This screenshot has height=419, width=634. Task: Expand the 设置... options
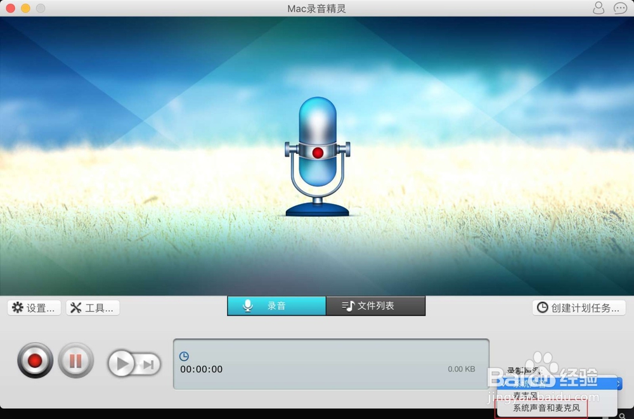click(33, 307)
